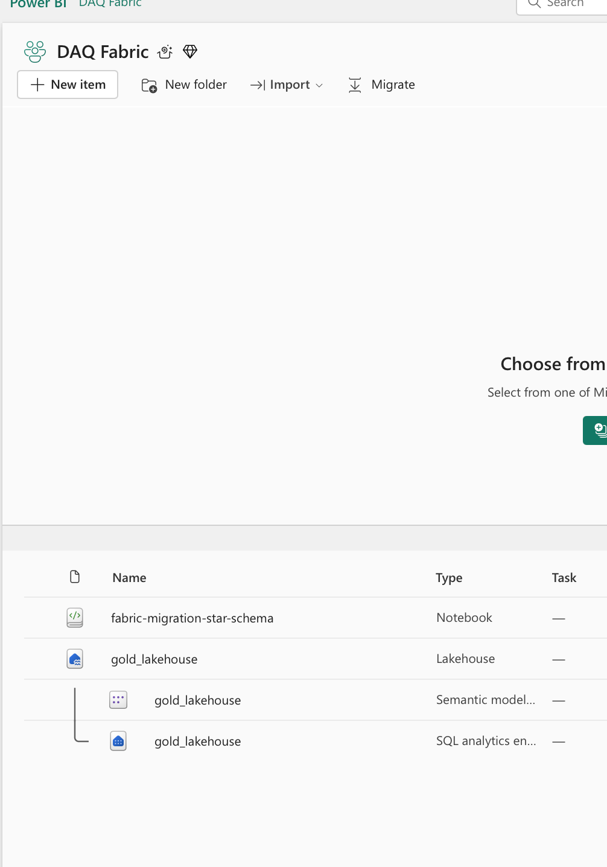
Task: Open gold_lakehouse Lakehouse item
Action: coord(154,659)
